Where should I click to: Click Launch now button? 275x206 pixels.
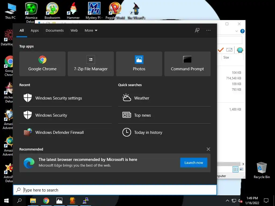194,163
